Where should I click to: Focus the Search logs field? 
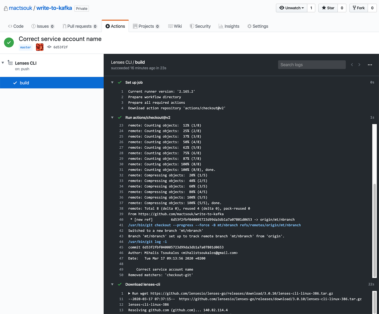pos(312,65)
